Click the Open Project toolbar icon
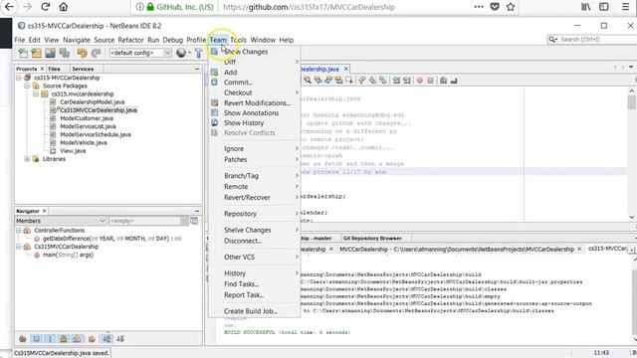The width and height of the screenshot is (637, 358). click(x=51, y=53)
